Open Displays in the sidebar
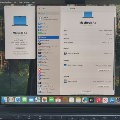 coord(42,56)
